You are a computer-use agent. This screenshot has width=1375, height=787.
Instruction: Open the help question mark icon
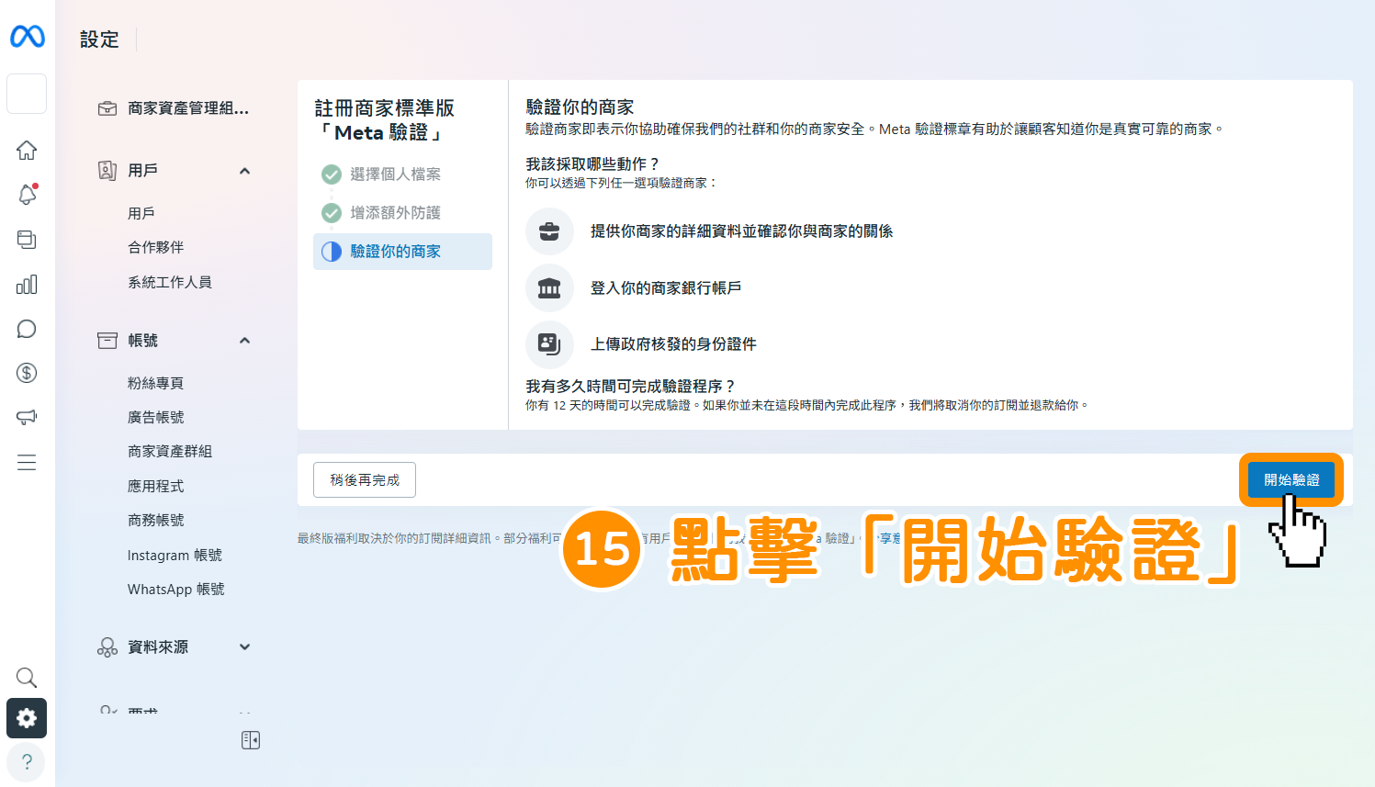(27, 762)
